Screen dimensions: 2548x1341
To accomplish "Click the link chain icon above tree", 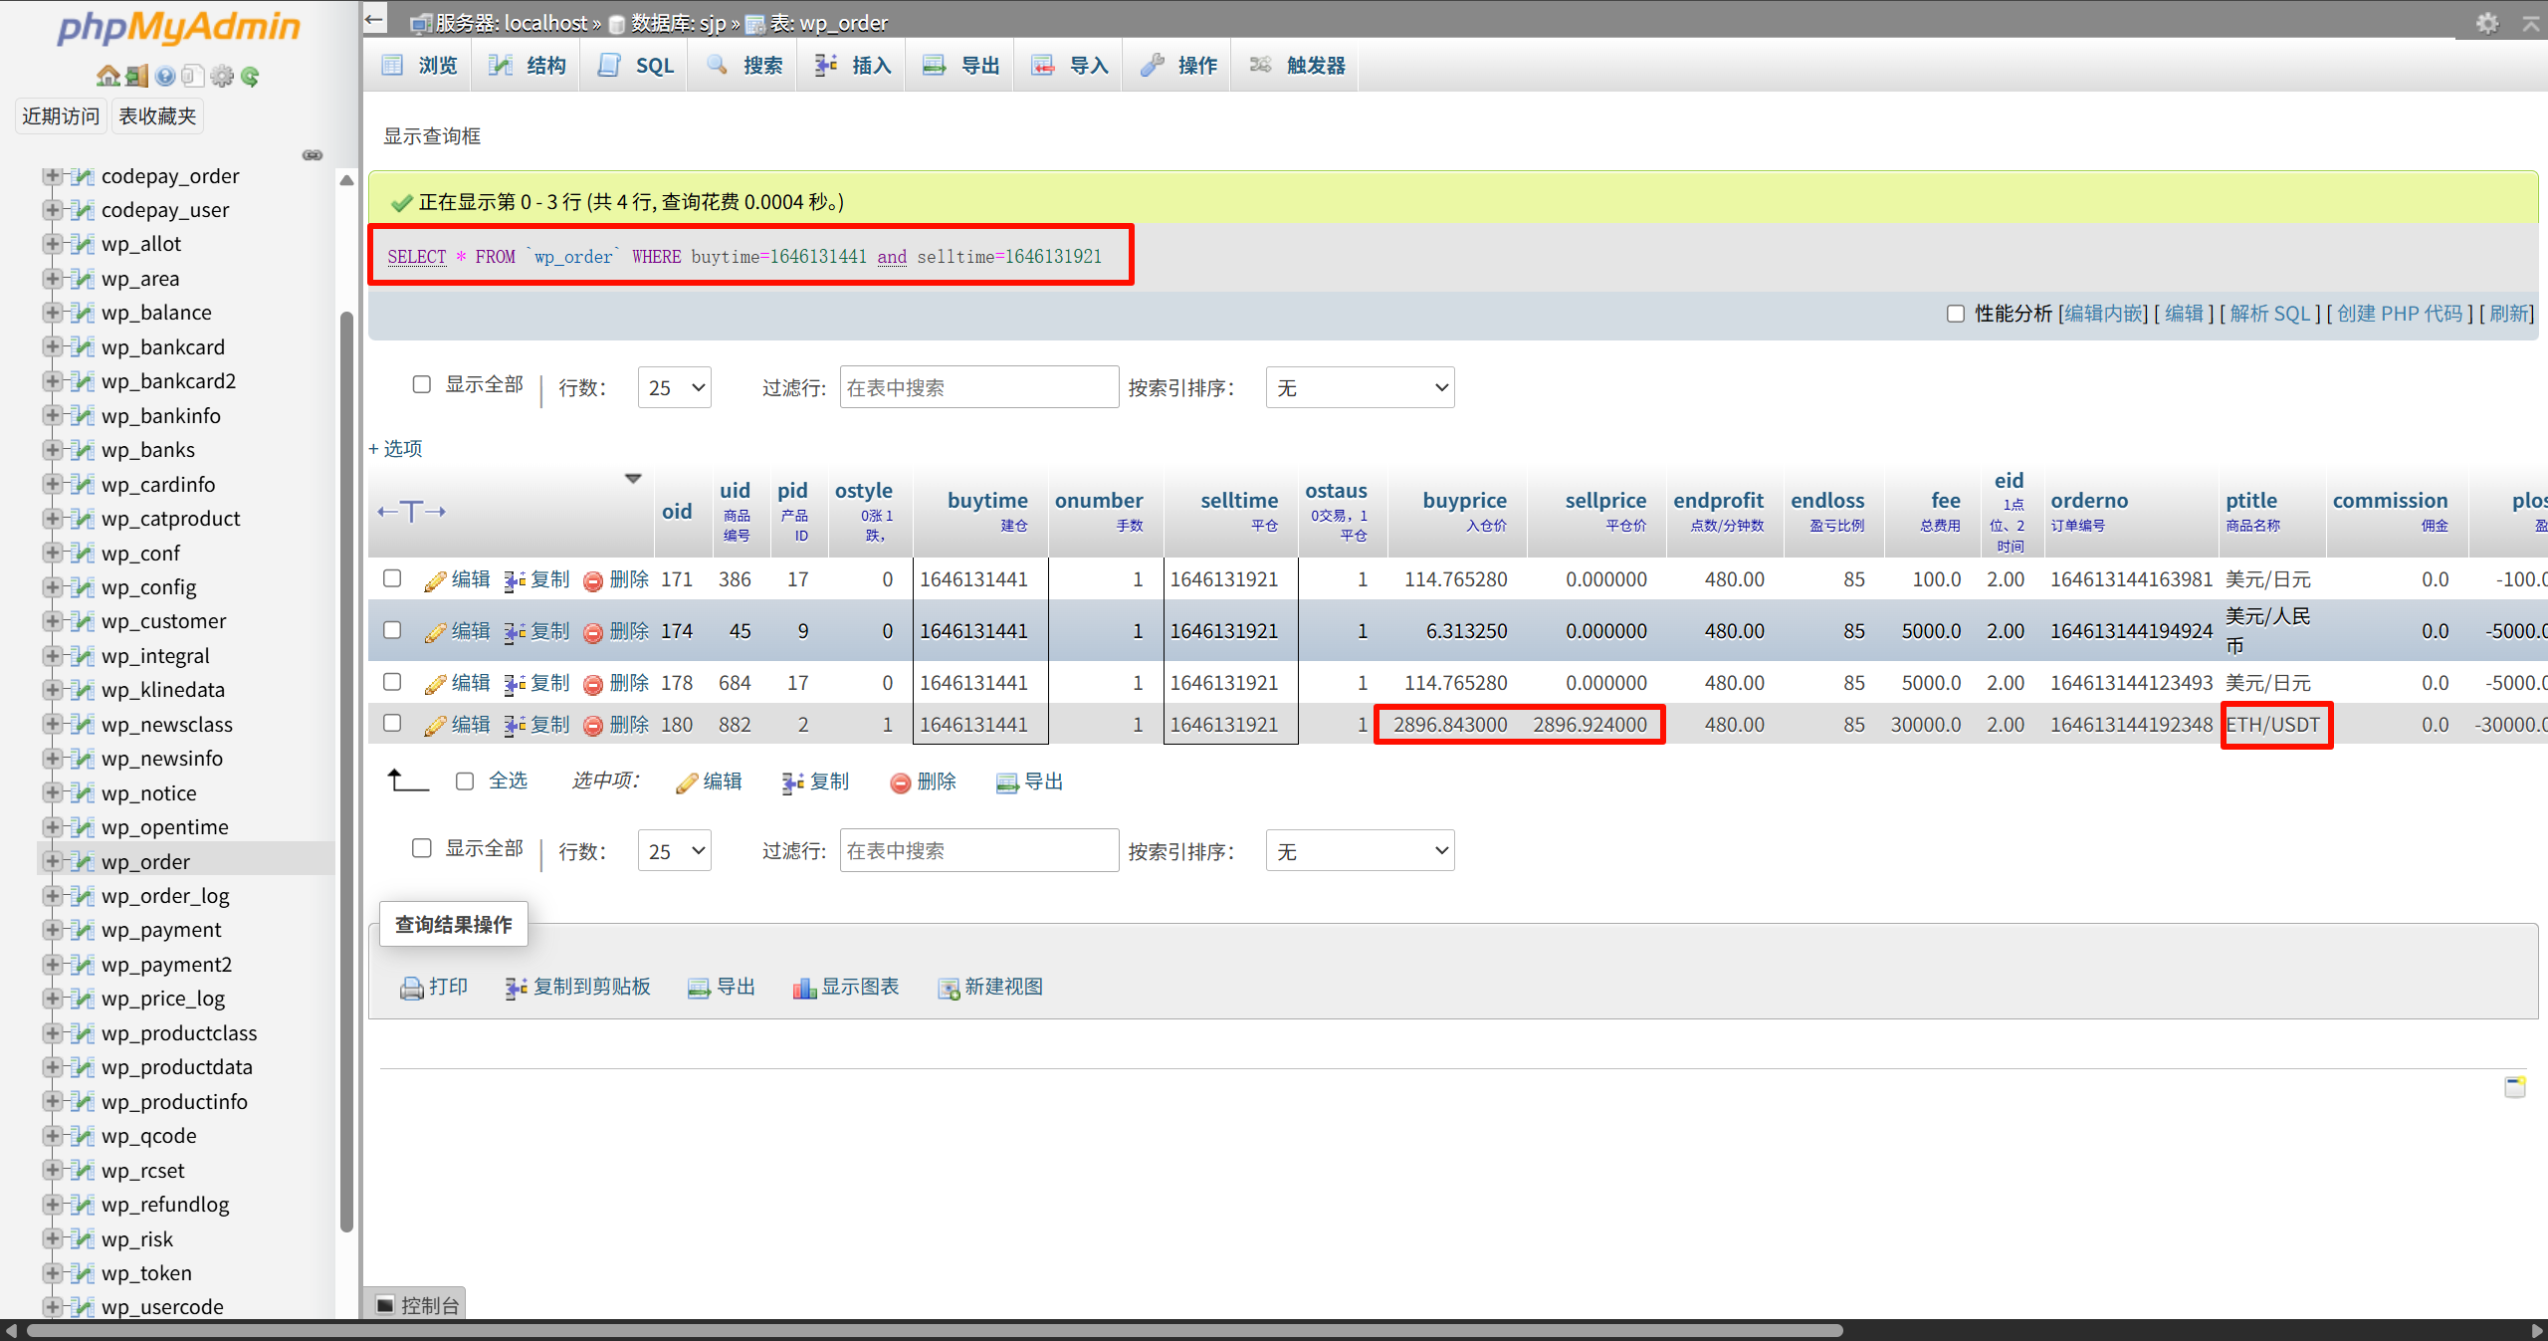I will tap(313, 155).
